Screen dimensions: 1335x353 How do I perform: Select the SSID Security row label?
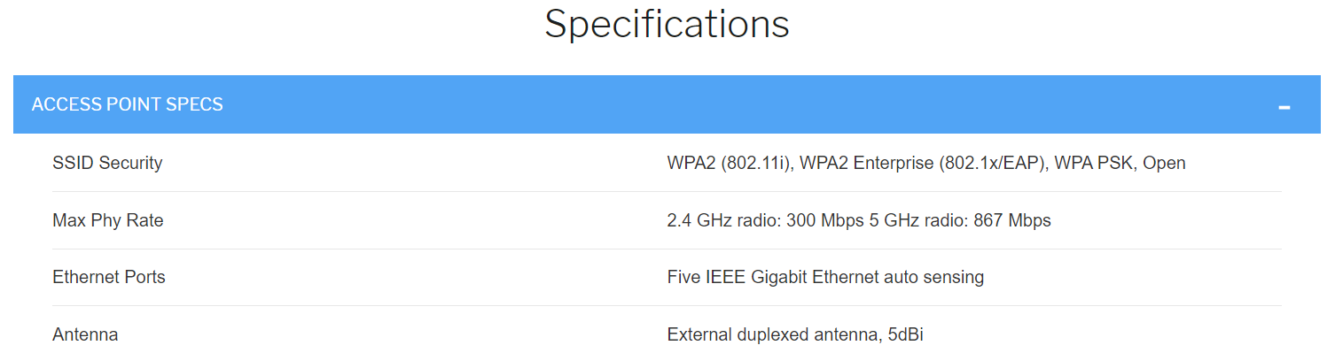[x=107, y=163]
